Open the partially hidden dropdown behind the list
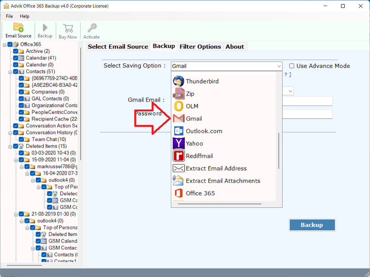 click(x=288, y=91)
